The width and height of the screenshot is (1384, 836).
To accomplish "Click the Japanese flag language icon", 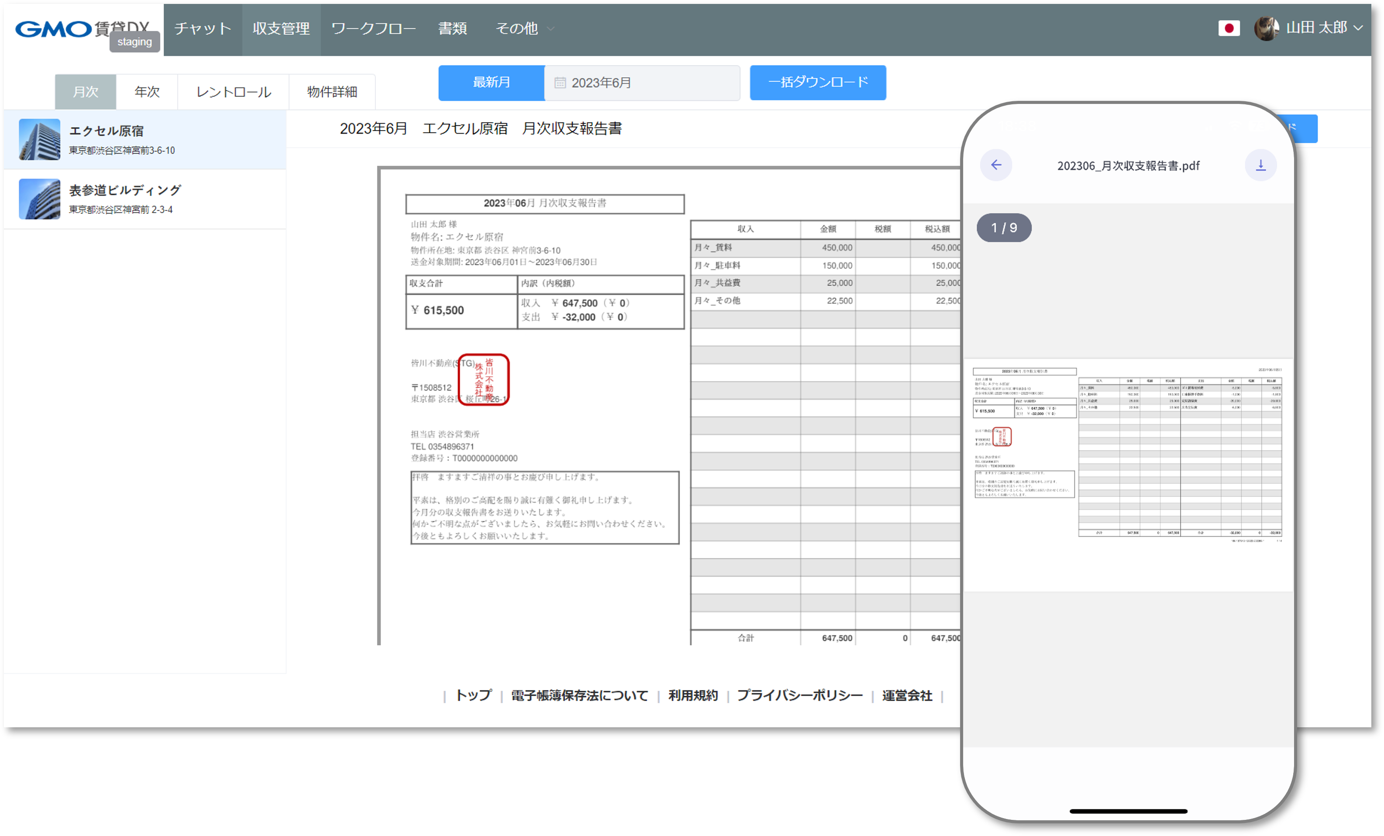I will (x=1229, y=28).
